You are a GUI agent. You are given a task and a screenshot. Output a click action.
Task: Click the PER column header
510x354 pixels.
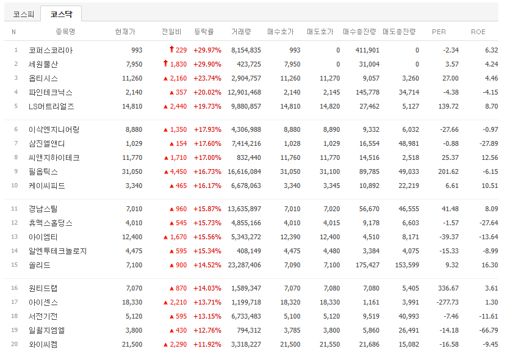click(439, 31)
